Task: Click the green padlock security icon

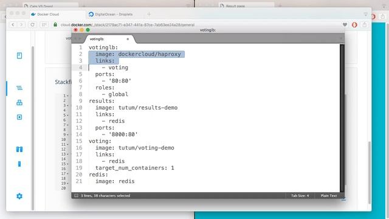Action: tap(55, 24)
